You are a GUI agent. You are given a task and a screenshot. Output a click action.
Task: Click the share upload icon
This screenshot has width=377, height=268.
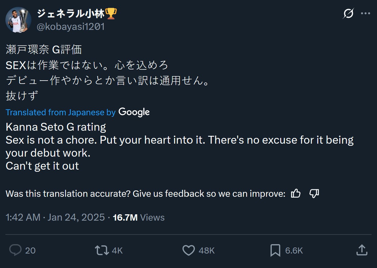coord(362,250)
